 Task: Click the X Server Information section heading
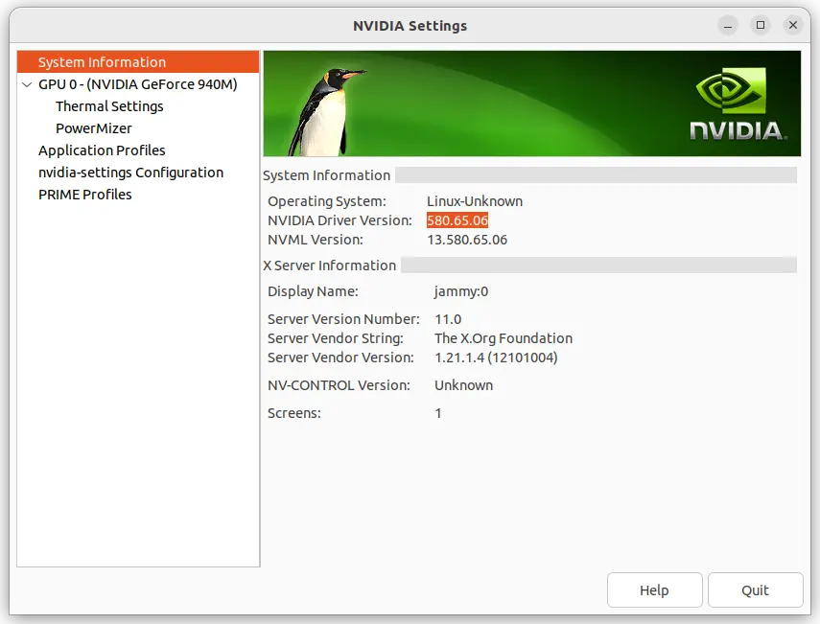click(x=330, y=266)
